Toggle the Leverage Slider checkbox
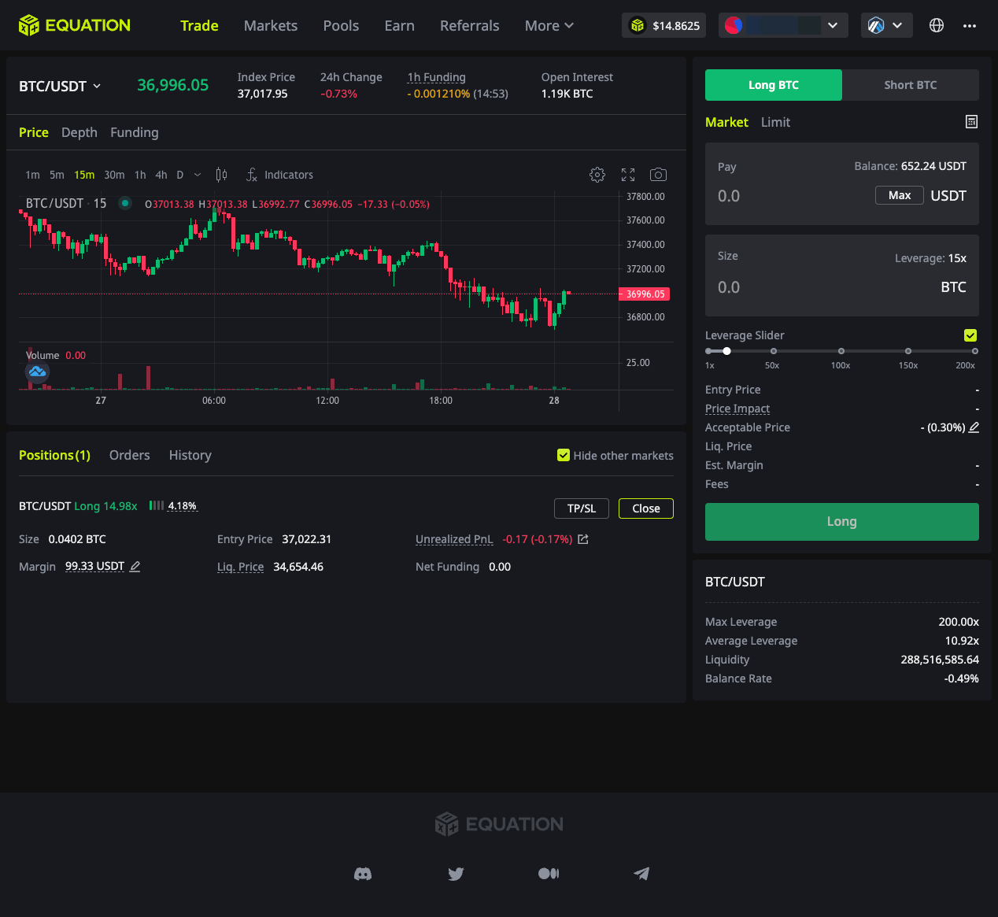The width and height of the screenshot is (998, 917). (970, 335)
